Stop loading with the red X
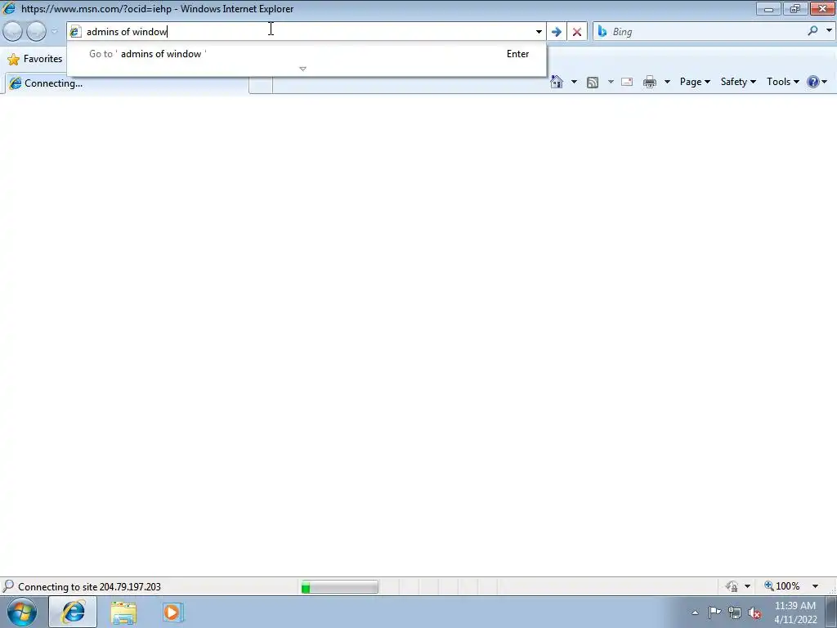The width and height of the screenshot is (837, 628). pyautogui.click(x=577, y=32)
